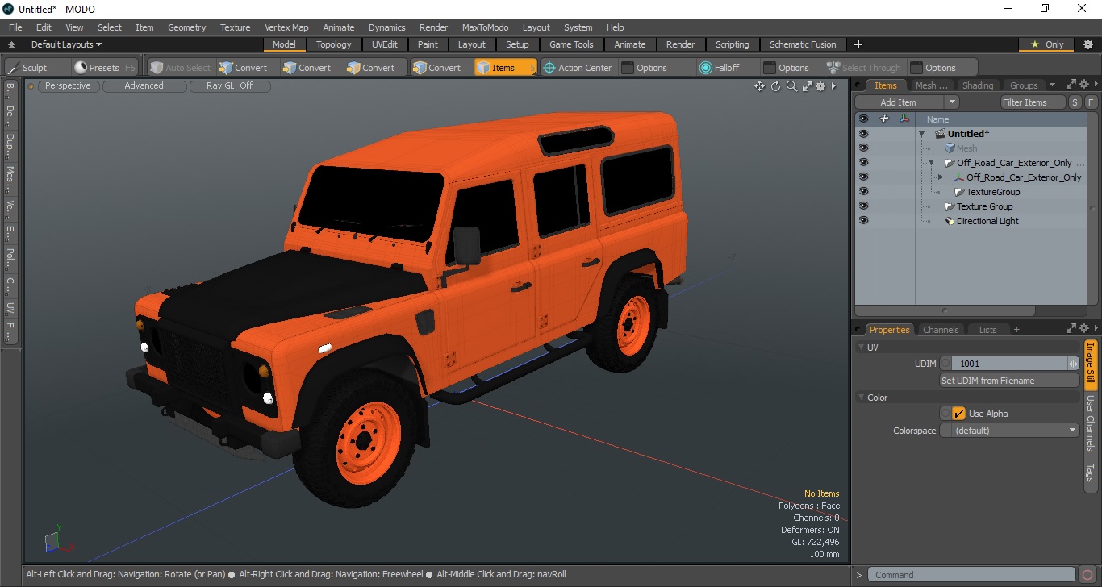The image size is (1102, 587).
Task: Switch to Items selection mode
Action: tap(505, 68)
